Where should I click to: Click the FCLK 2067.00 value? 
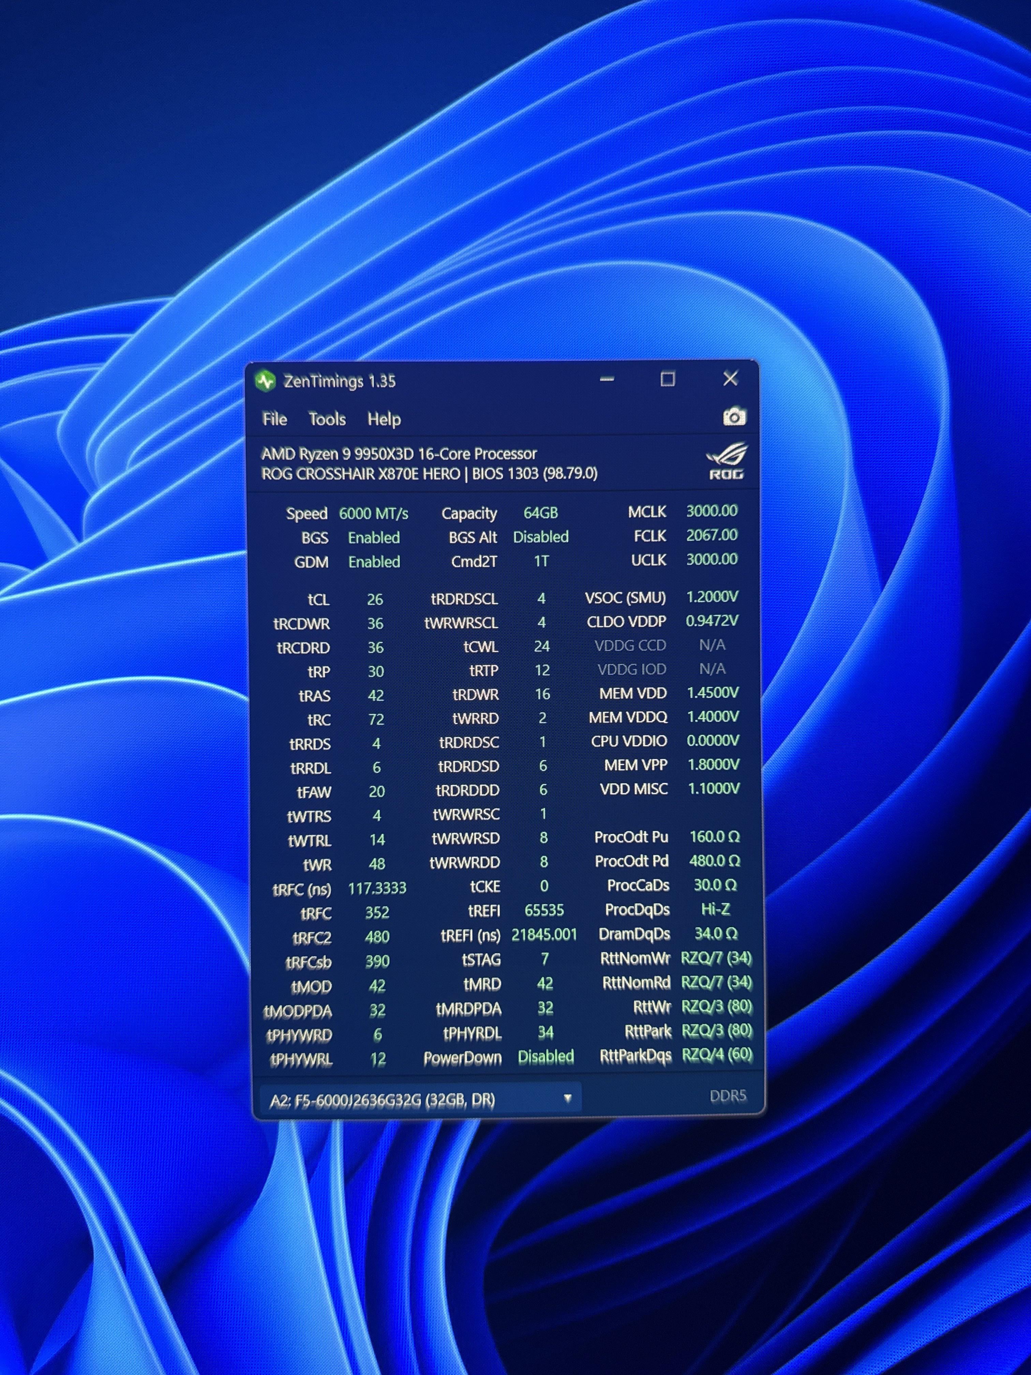[x=712, y=535]
